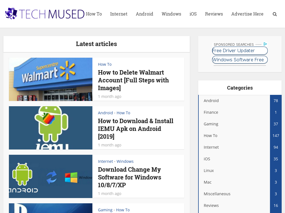Image resolution: width=285 pixels, height=213 pixels.
Task: Click the 1 count badge for Finance
Action: click(x=276, y=112)
